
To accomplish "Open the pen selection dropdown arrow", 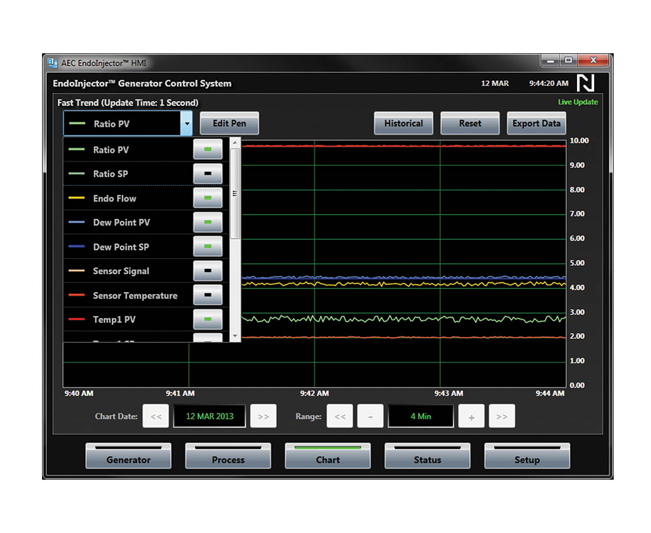I will [x=187, y=124].
